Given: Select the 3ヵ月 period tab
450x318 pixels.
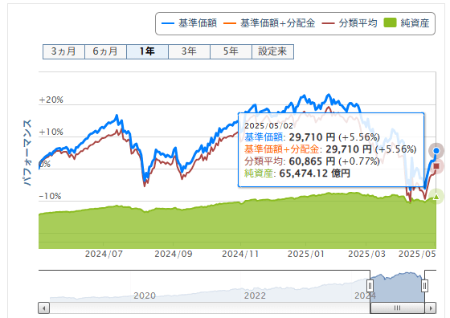Looking at the screenshot, I should coord(63,51).
